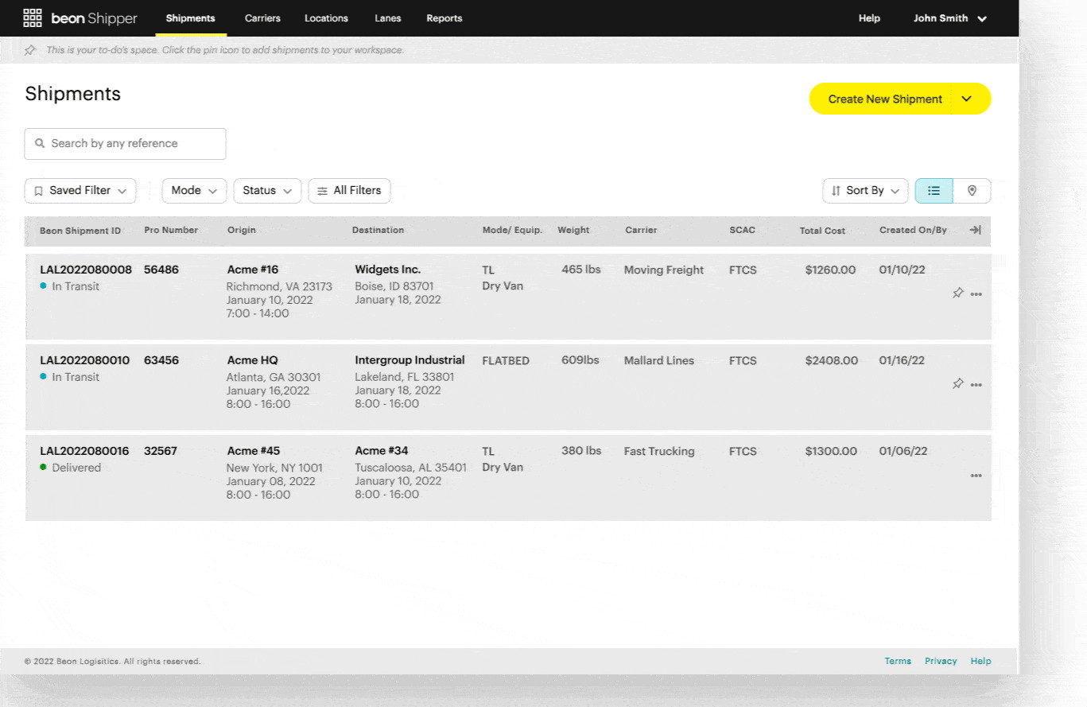Expand the Status filter dropdown
Screen dimensions: 1087x707
pos(267,191)
